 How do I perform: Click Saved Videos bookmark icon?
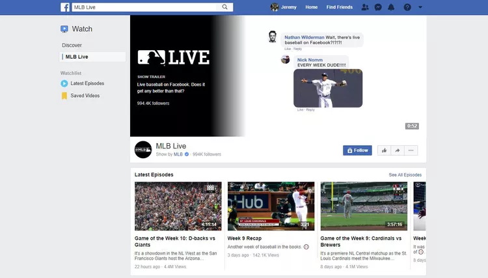(x=64, y=96)
